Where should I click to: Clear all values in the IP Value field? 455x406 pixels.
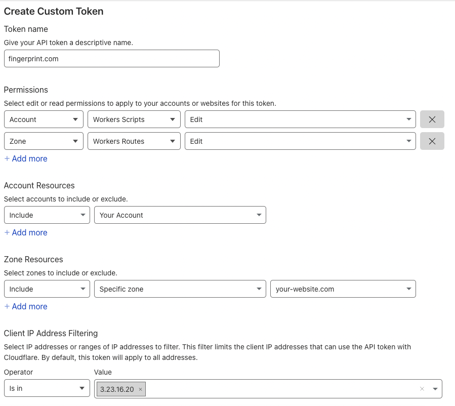point(422,389)
